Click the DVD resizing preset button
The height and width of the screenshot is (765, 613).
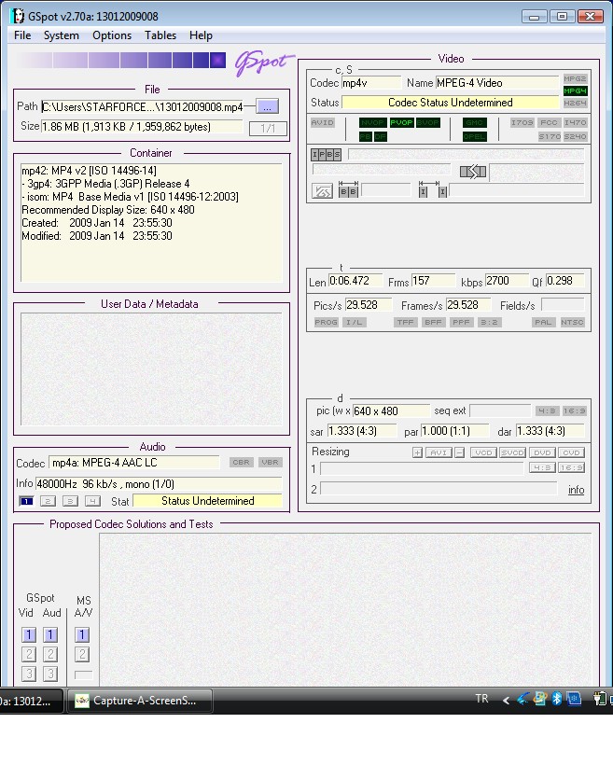coord(542,452)
